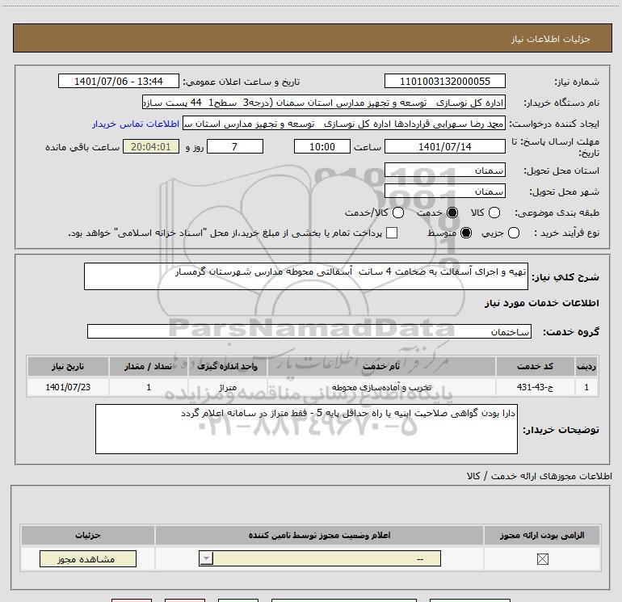Click the جزئیات column header
The width and height of the screenshot is (622, 602).
pos(88,535)
